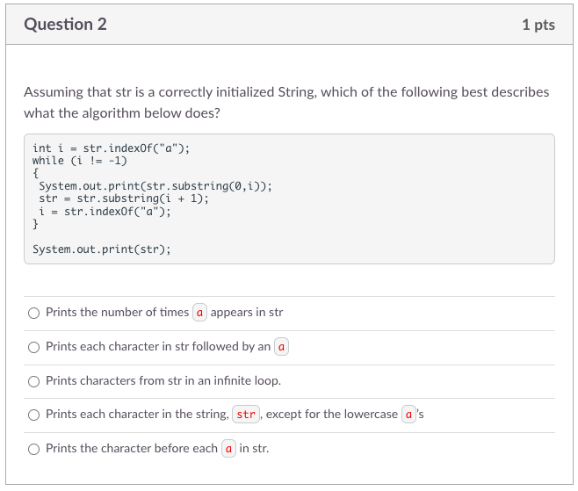The image size is (578, 491).
Task: Select the 'infinite loop' answer radio button
Action: coord(33,381)
